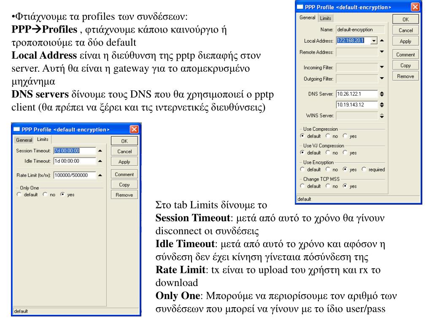The height and width of the screenshot is (324, 432).
Task: Expand the Remote Address field
Action: tap(382, 52)
